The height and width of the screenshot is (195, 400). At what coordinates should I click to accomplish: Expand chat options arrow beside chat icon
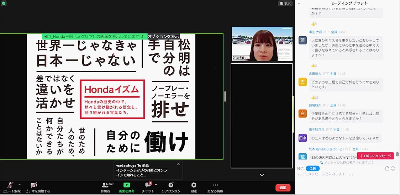(x=156, y=185)
